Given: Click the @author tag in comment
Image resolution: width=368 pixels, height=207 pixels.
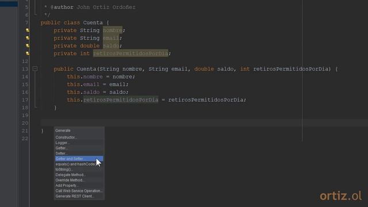Looking at the screenshot, I should [x=62, y=7].
